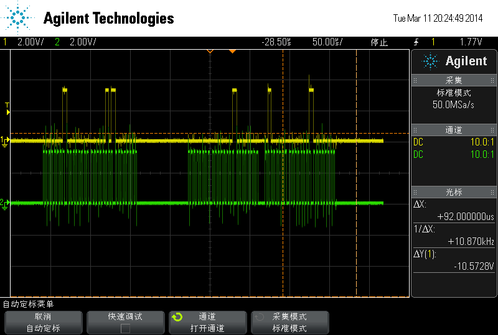Open the 采集模式 标准模式 softkey
This screenshot has width=498, height=335.
[x=289, y=323]
